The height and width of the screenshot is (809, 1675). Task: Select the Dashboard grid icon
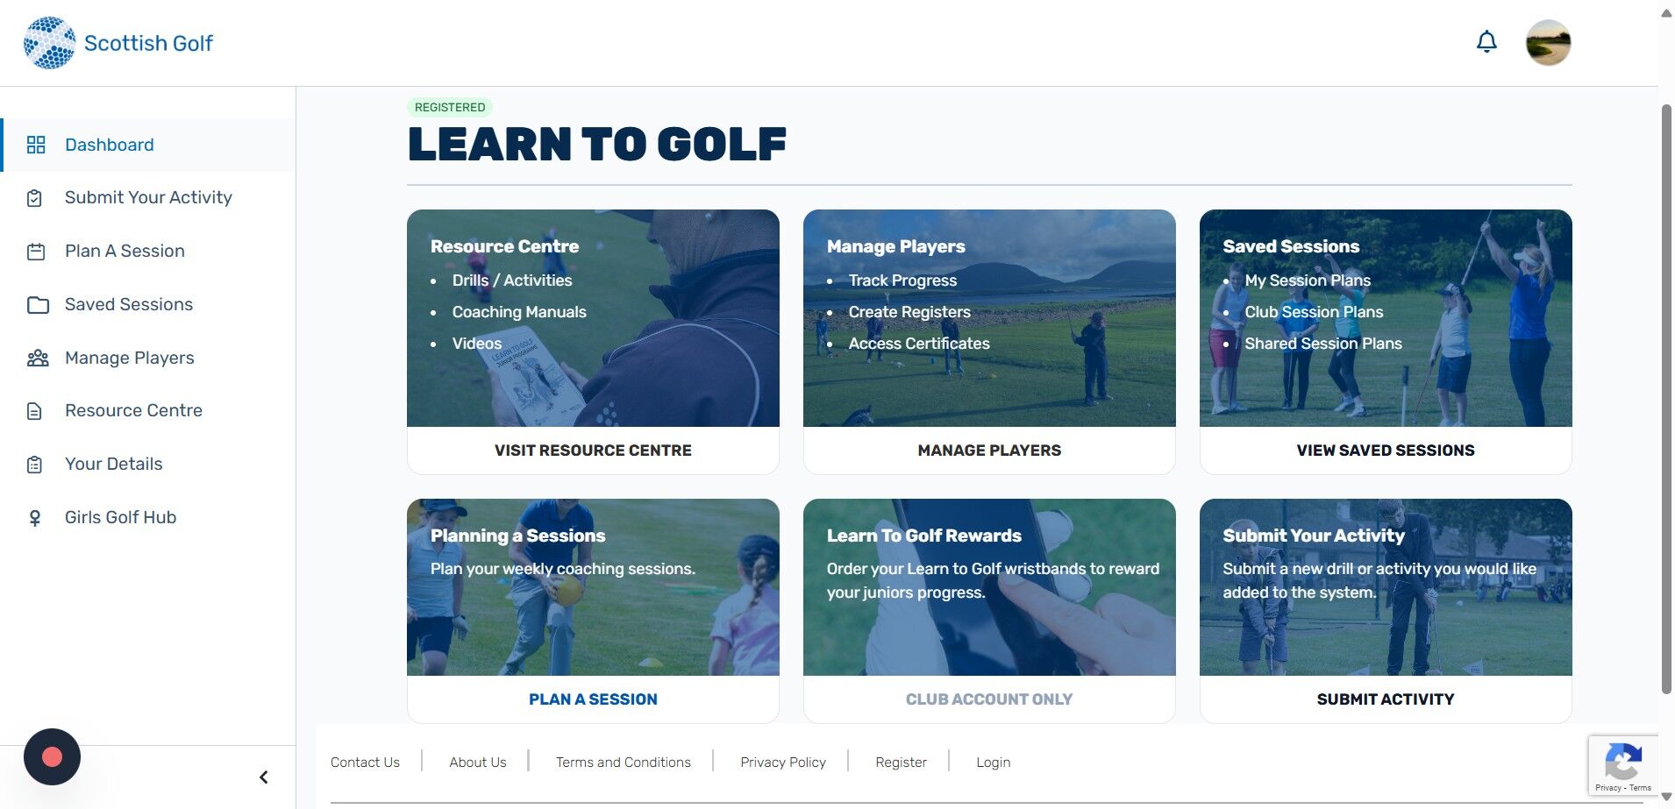(x=36, y=145)
